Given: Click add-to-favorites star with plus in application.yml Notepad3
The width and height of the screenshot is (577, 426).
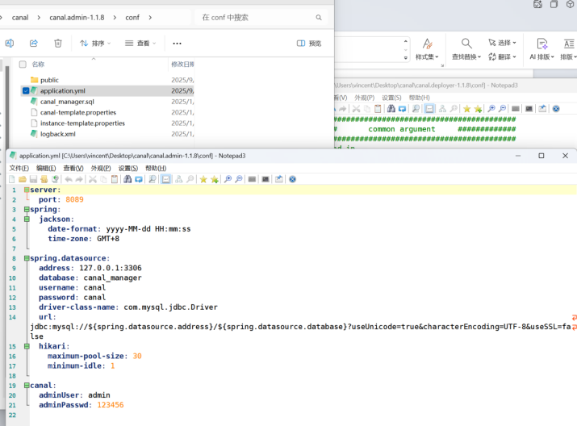Looking at the screenshot, I should click(x=215, y=179).
